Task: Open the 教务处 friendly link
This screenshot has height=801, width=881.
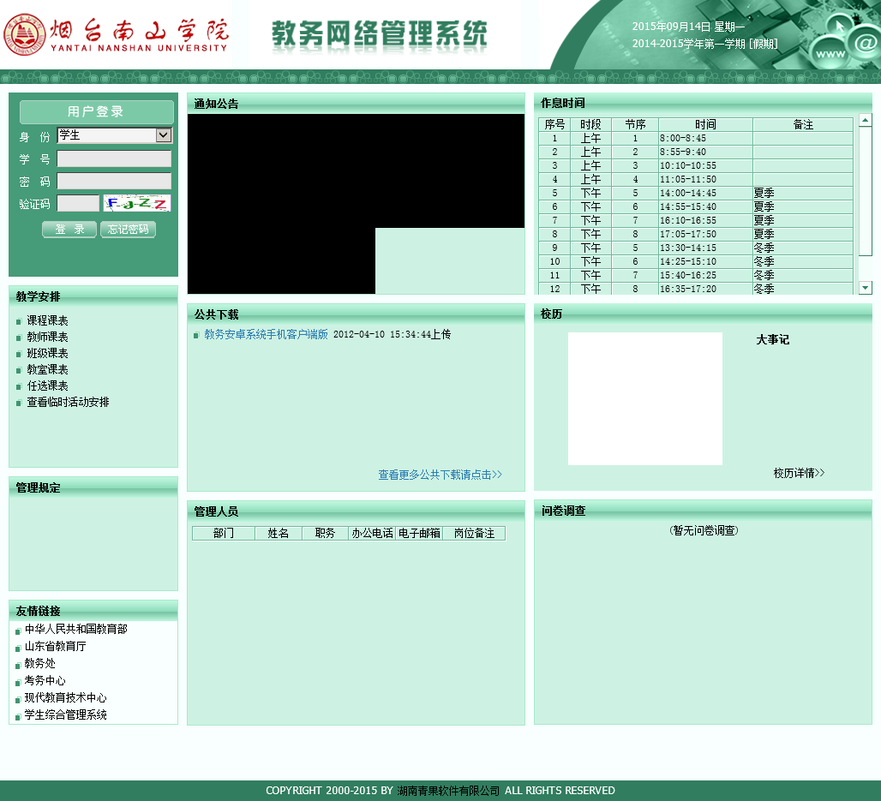Action: [40, 663]
